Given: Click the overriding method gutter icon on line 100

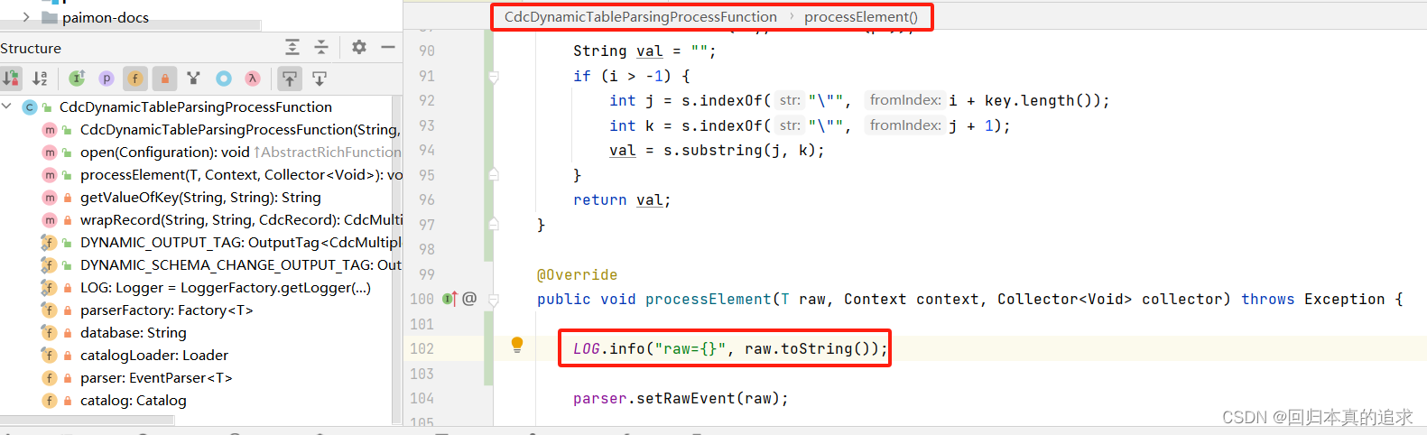Looking at the screenshot, I should 449,298.
